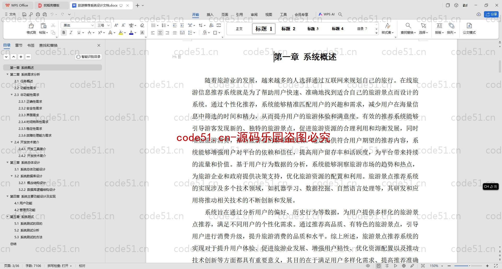Open the 文件 (File) menu

[x=10, y=14]
